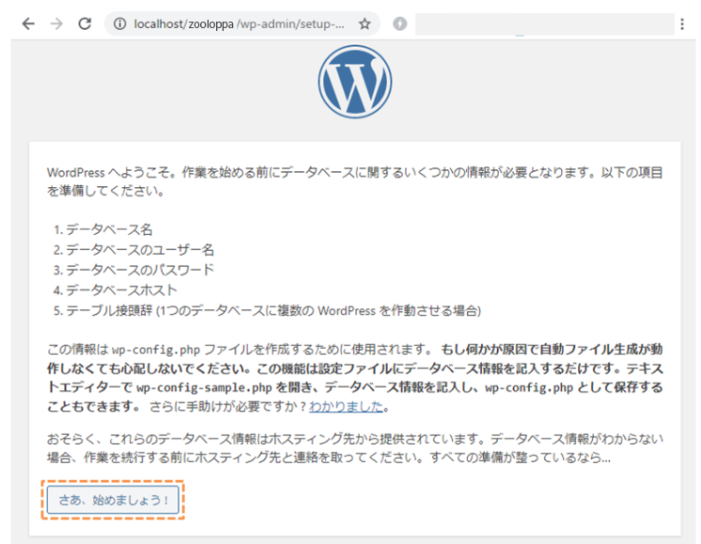Click paragraph starting おそらく、これらのデータベース情報
Screen dimensions: 701x544
tap(355, 448)
